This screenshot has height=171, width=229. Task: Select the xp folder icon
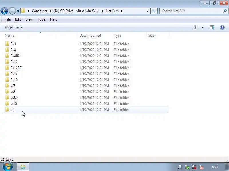(7, 110)
